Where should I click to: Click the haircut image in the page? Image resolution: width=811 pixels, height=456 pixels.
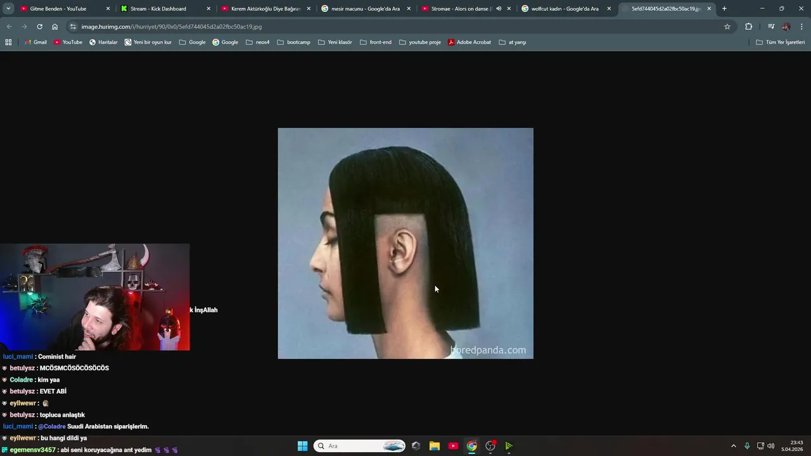click(x=405, y=243)
